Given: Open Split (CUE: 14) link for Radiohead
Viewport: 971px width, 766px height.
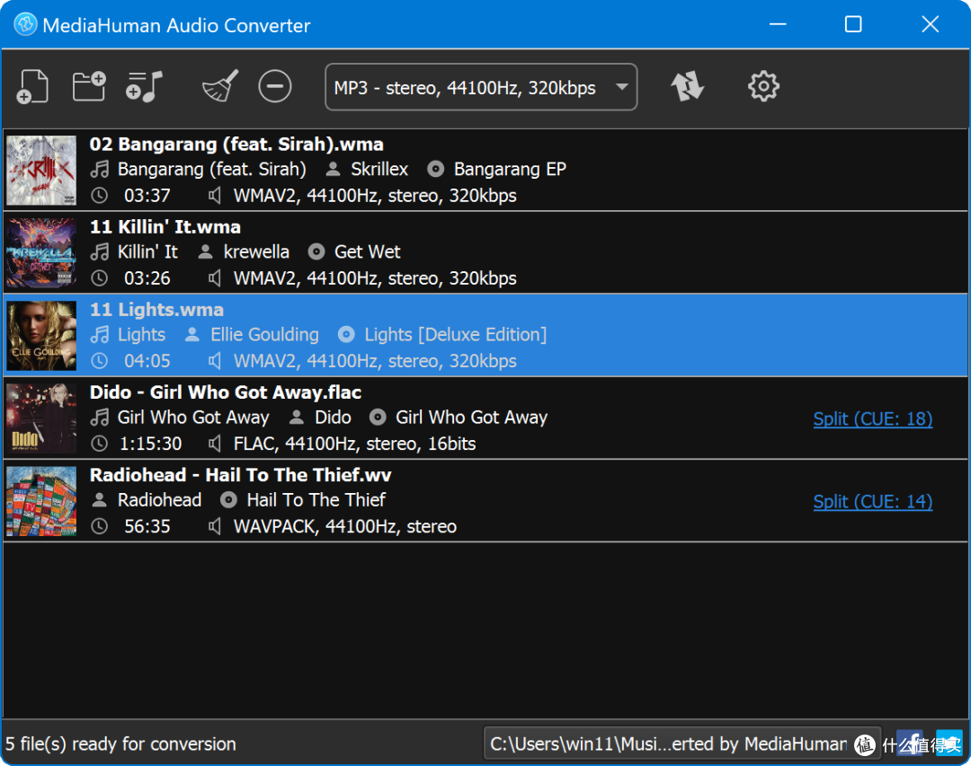Looking at the screenshot, I should 872,501.
